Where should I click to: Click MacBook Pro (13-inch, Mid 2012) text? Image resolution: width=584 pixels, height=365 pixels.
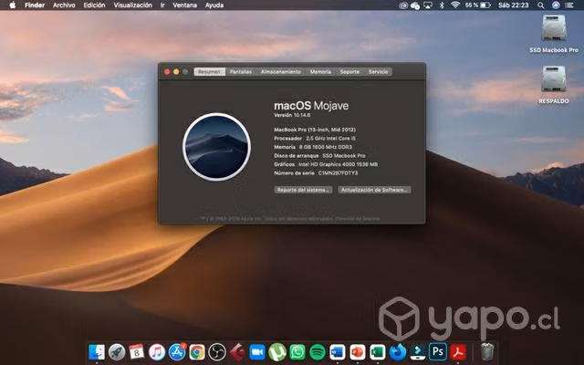coord(315,130)
